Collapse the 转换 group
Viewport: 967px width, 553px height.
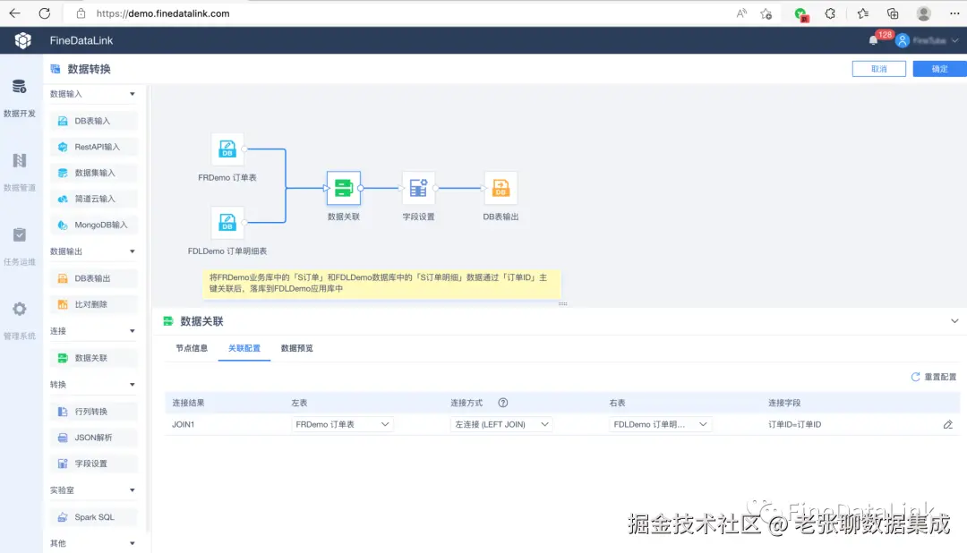(x=132, y=385)
